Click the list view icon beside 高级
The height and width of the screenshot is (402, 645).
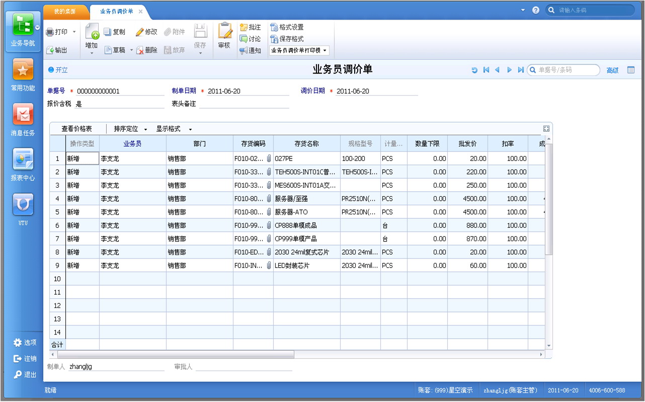(x=631, y=70)
